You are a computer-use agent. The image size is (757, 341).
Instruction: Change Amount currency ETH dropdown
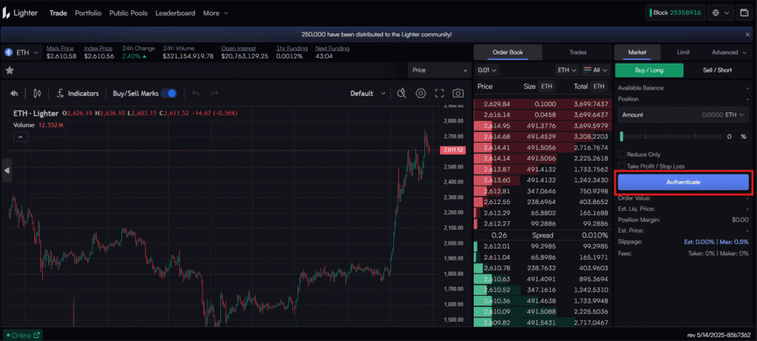pos(736,115)
